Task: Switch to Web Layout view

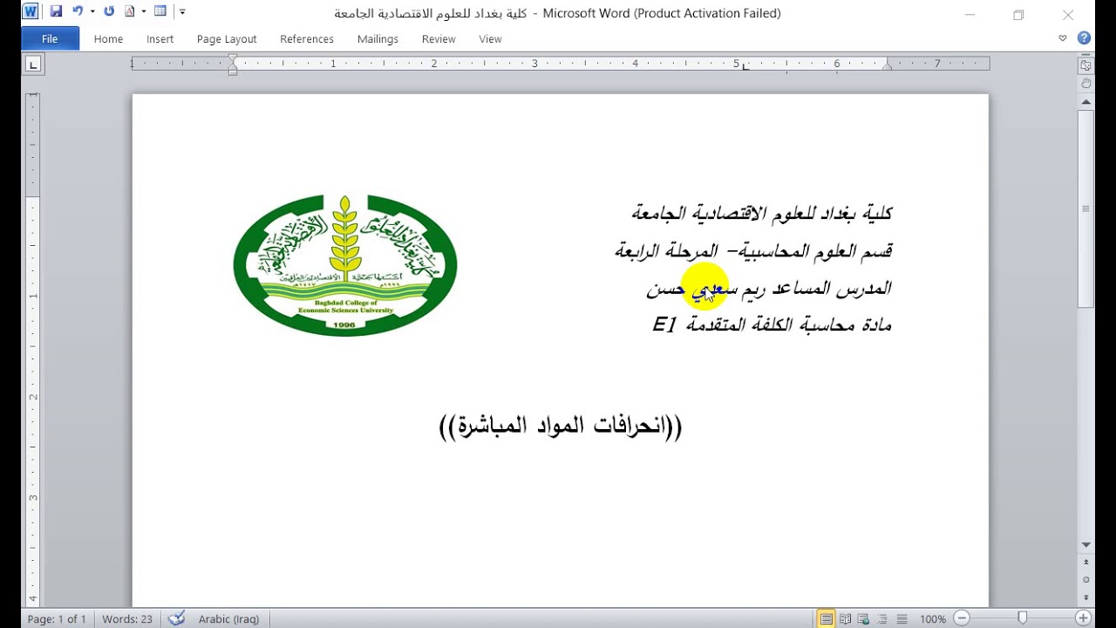Action: (x=863, y=619)
